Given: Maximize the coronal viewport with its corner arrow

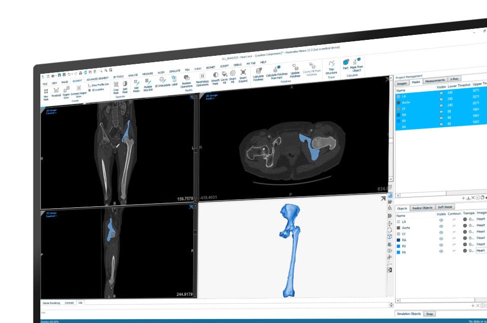Looking at the screenshot, I should pos(191,97).
